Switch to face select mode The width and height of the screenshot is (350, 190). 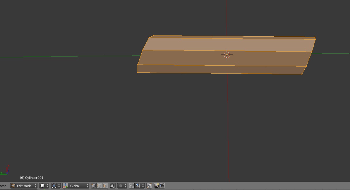[x=105, y=186]
